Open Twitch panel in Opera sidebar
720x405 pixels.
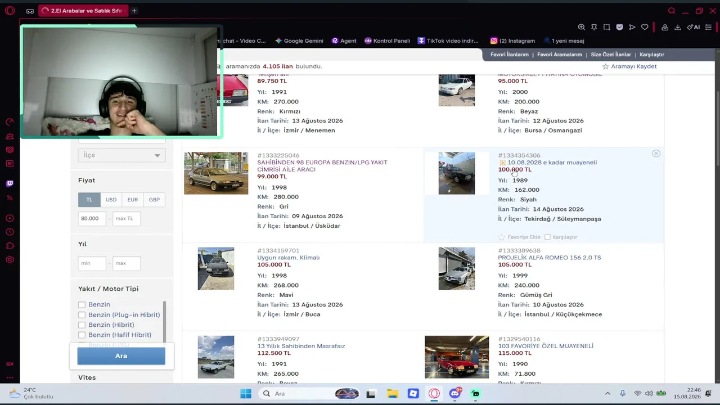coord(10,183)
